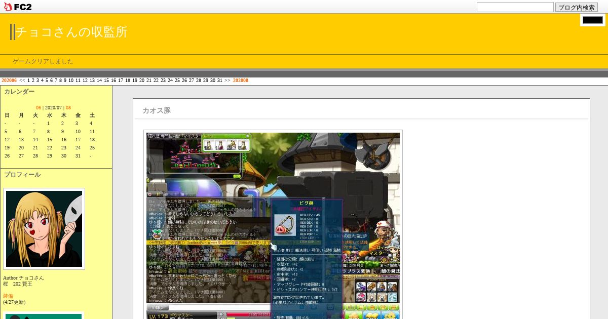Click calendar date 31

(78, 156)
